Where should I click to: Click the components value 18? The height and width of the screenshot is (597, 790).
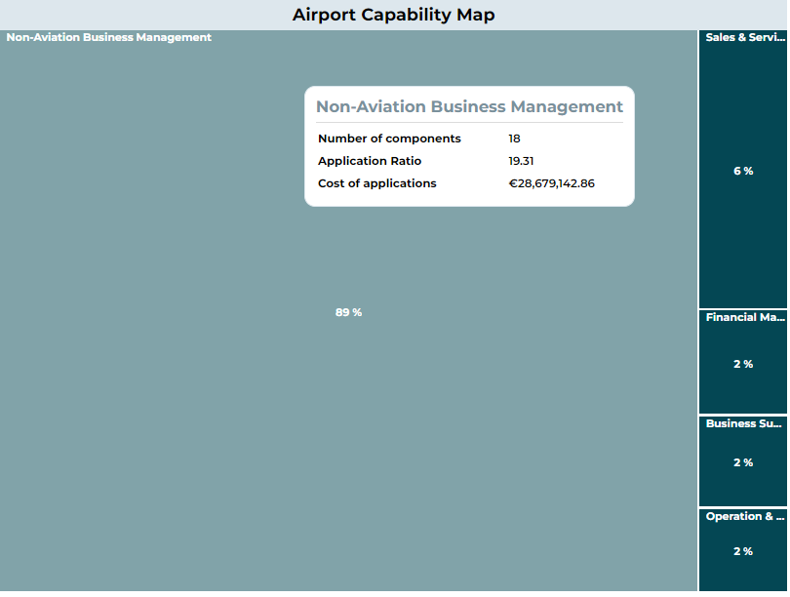(514, 139)
